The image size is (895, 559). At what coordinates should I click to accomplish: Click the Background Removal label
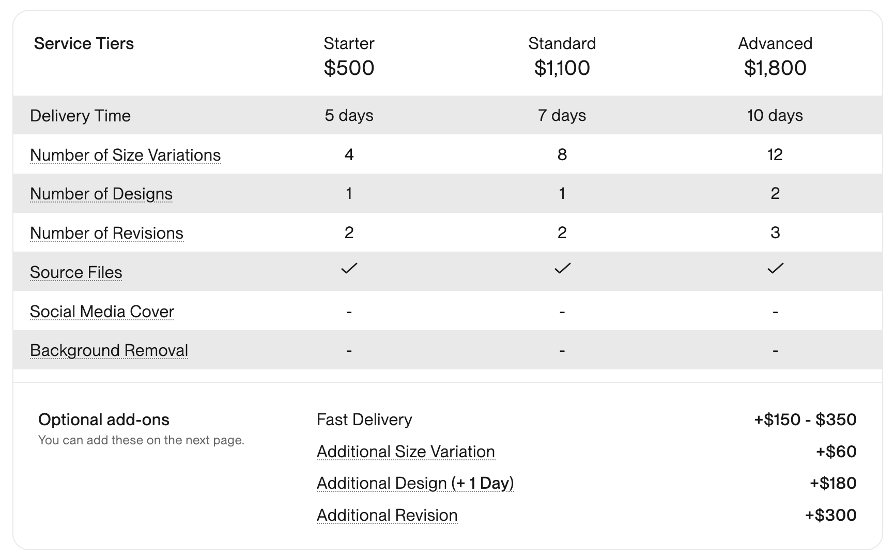point(109,350)
